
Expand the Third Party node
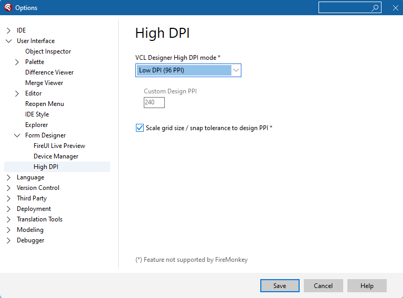pyautogui.click(x=8, y=199)
